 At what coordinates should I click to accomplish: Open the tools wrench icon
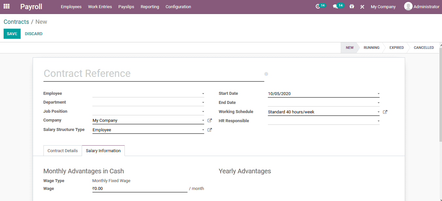(x=362, y=7)
